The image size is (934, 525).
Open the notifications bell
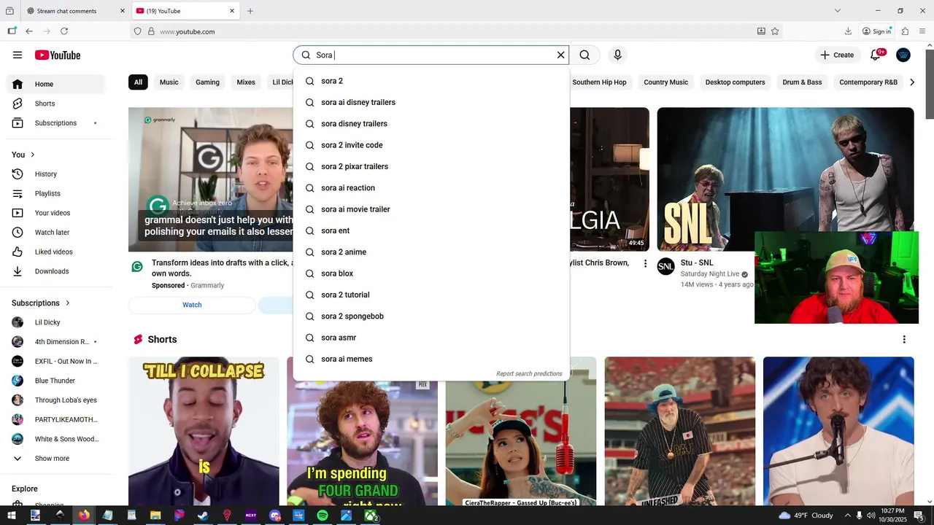(876, 55)
